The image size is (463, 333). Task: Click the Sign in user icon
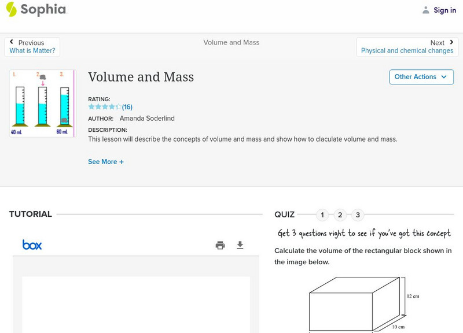[x=426, y=10]
